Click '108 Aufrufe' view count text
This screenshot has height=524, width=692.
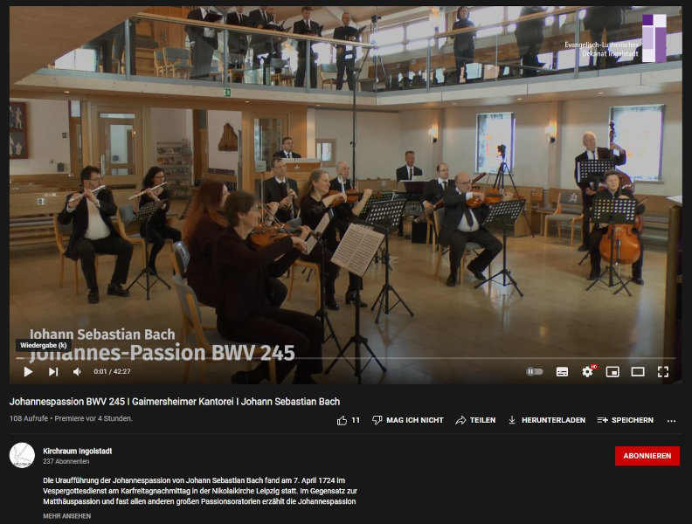[x=29, y=418]
